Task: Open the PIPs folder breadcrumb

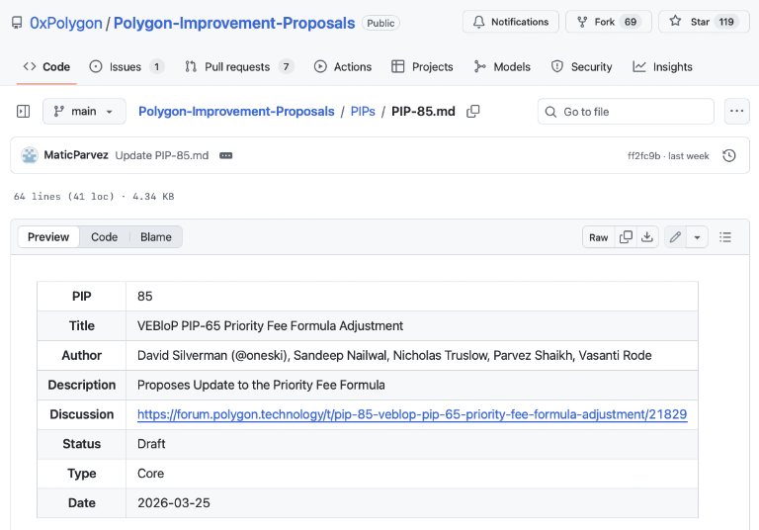Action: point(363,112)
